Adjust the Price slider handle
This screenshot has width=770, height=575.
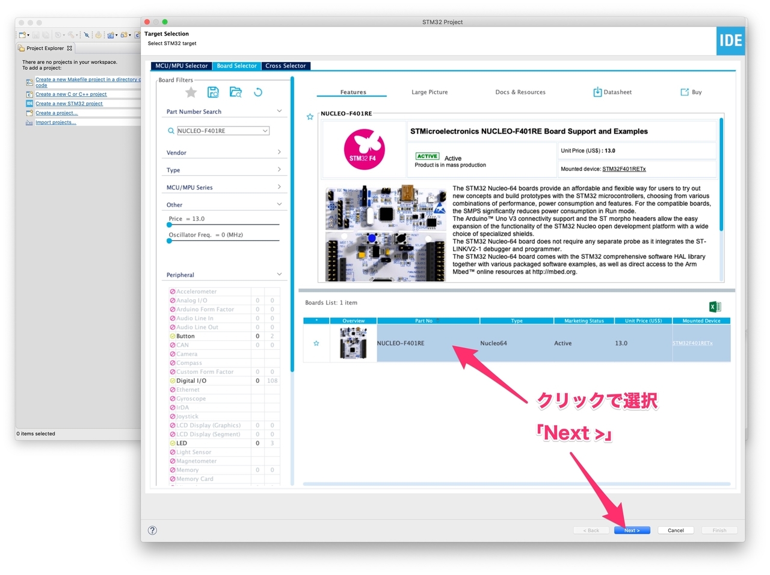click(x=170, y=225)
